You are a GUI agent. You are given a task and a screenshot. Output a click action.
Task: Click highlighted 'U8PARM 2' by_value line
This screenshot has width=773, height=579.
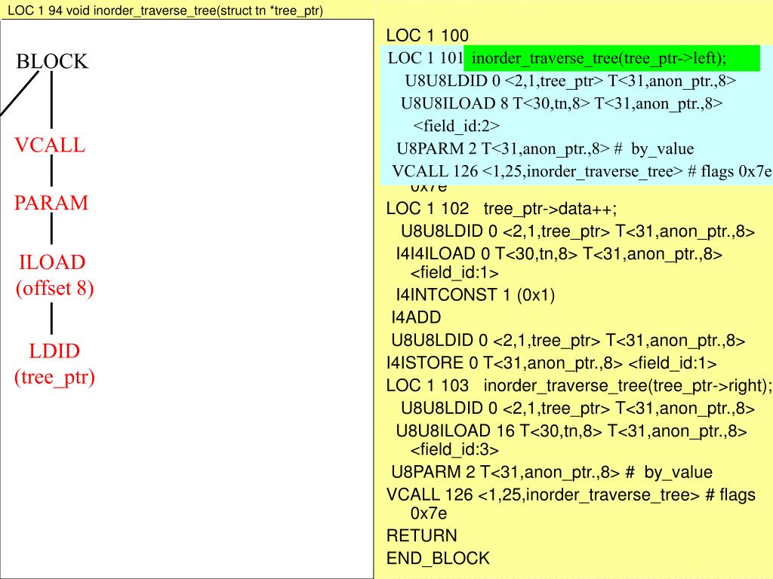click(x=545, y=149)
